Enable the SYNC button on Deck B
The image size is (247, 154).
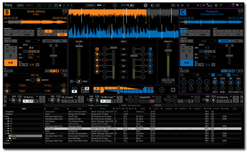(x=61, y=41)
